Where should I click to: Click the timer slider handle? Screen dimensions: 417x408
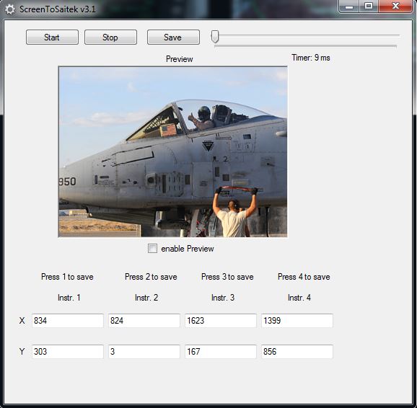tap(215, 37)
